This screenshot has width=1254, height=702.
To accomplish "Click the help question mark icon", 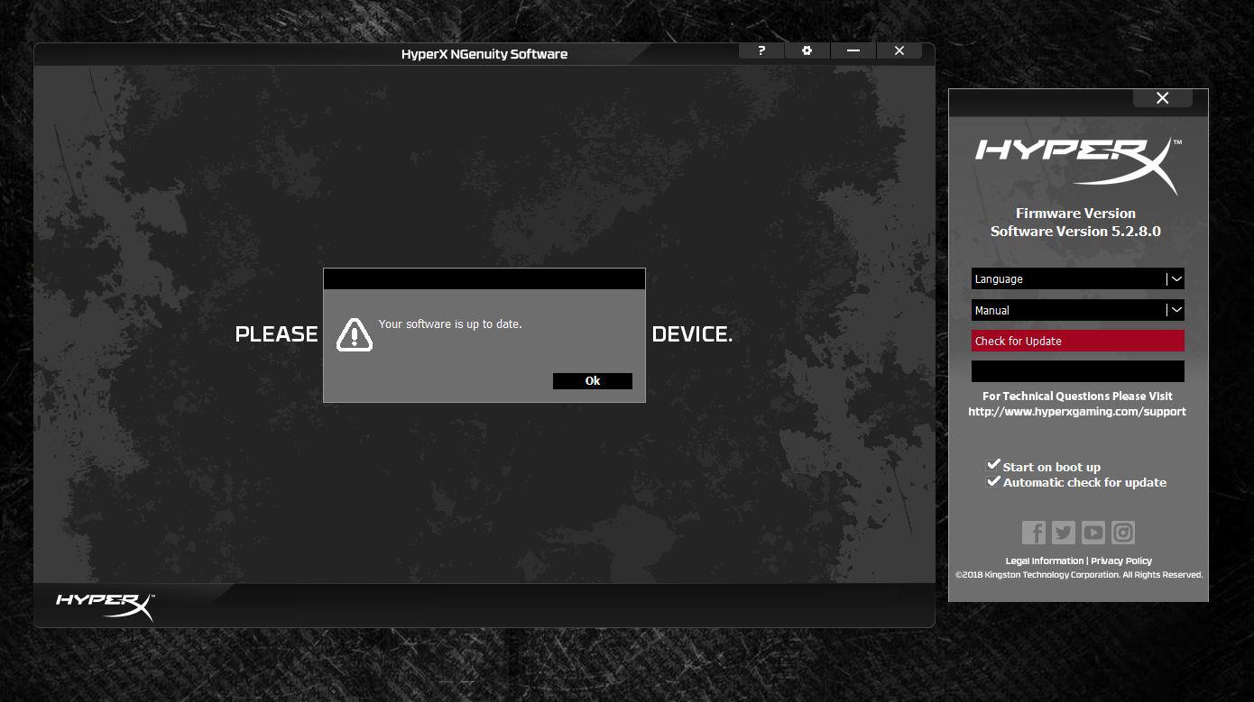I will [x=761, y=51].
